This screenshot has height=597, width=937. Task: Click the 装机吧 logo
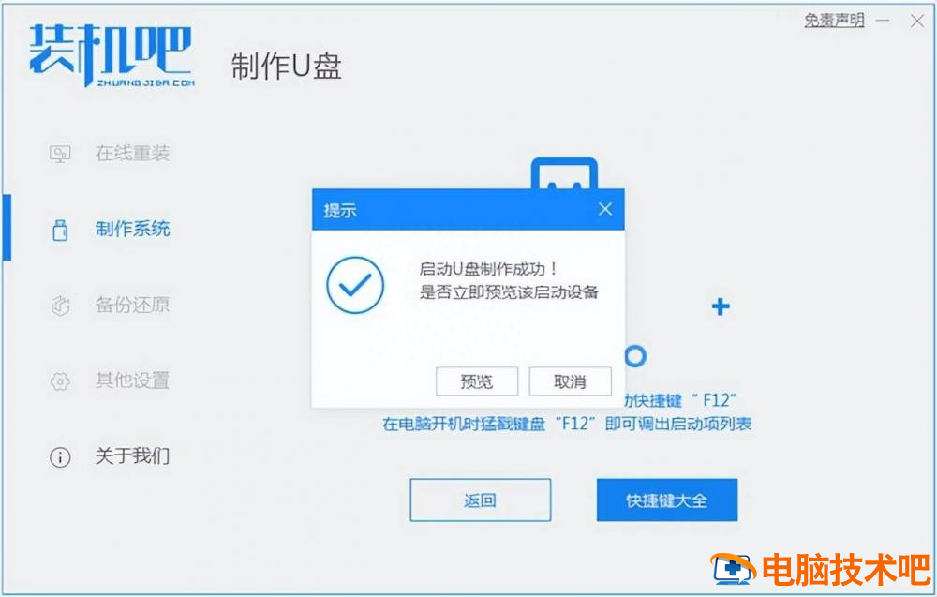112,55
